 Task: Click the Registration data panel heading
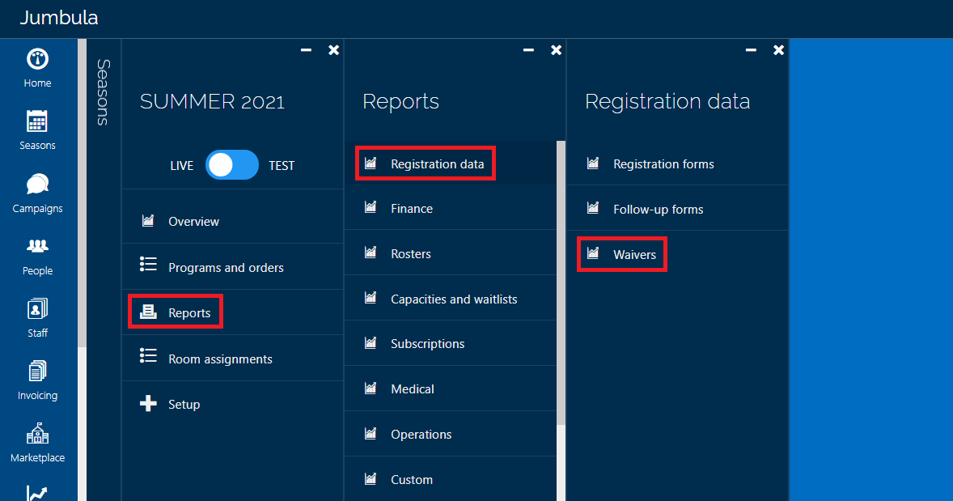667,101
